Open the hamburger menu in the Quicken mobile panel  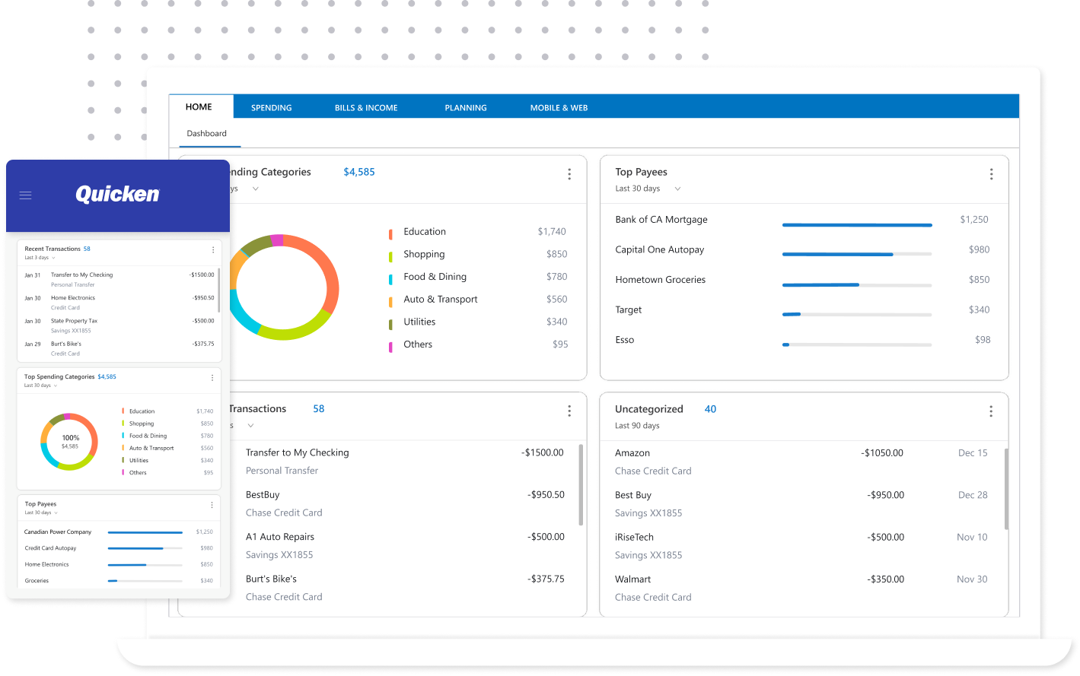[25, 195]
